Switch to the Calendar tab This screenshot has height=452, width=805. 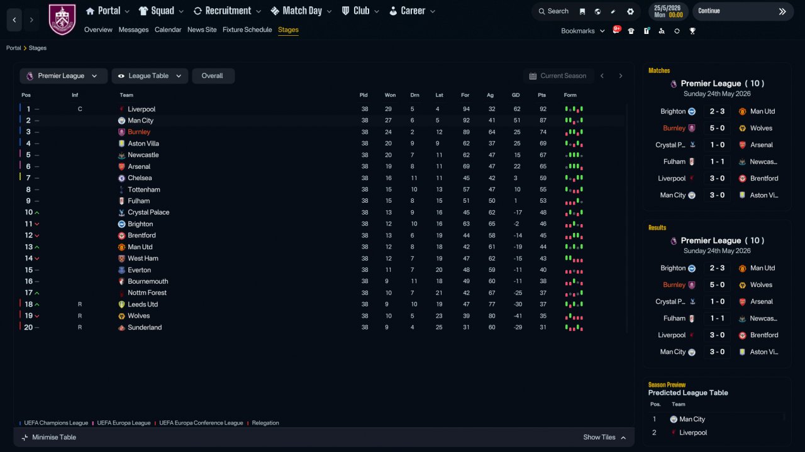coord(168,30)
